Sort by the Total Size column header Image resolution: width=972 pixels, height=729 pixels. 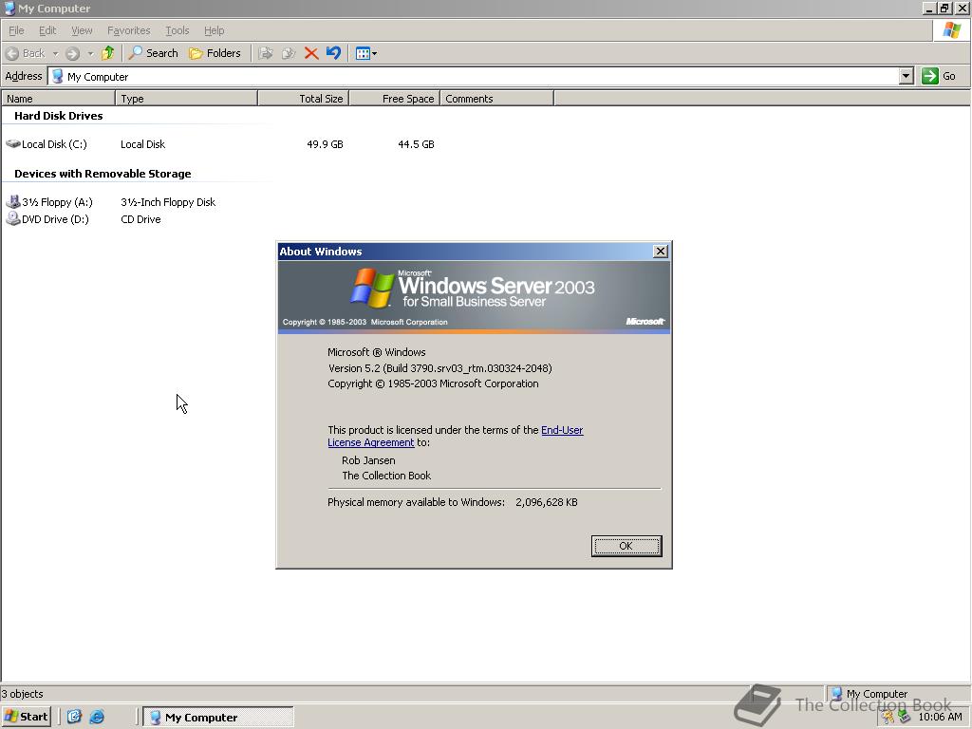(303, 98)
